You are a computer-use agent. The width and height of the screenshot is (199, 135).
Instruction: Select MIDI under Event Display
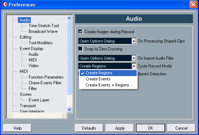33,60
